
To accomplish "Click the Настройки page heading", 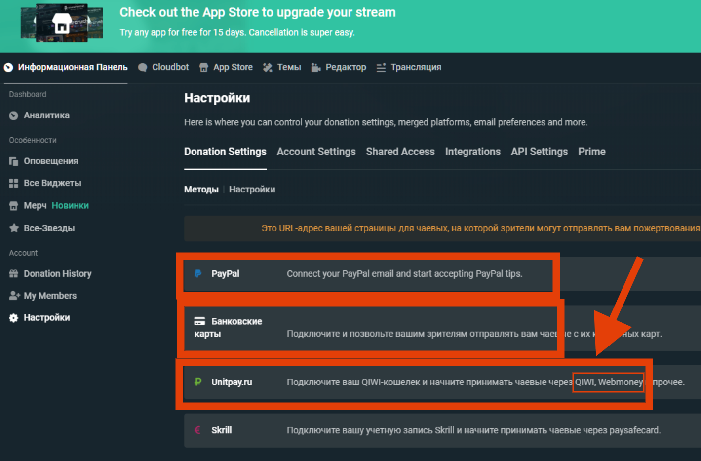I will 217,98.
